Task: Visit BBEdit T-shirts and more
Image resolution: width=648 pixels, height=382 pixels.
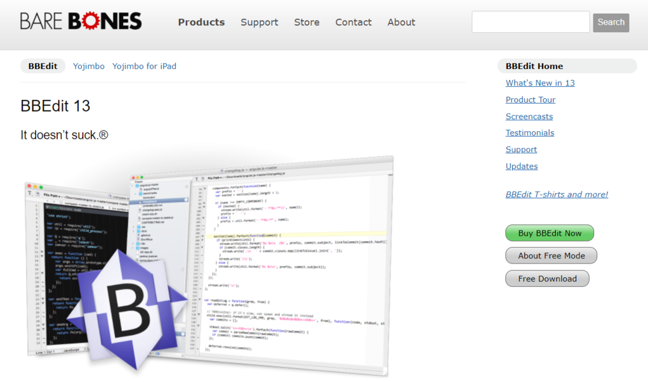Action: click(557, 194)
